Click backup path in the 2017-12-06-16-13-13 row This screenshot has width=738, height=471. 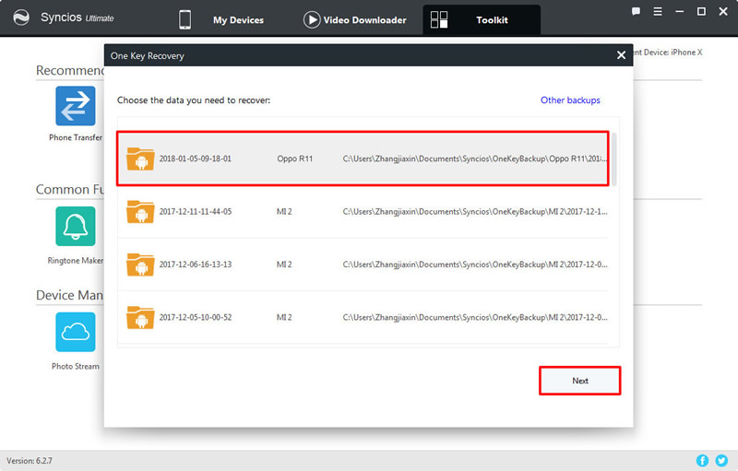point(475,265)
